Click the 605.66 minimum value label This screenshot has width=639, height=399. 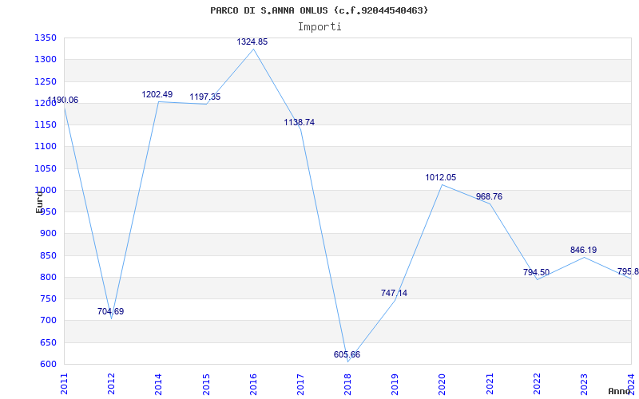pyautogui.click(x=347, y=354)
